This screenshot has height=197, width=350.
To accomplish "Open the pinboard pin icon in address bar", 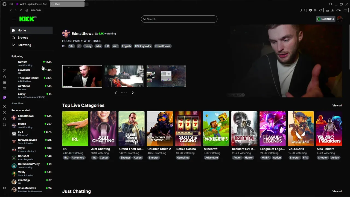I will [301, 10].
